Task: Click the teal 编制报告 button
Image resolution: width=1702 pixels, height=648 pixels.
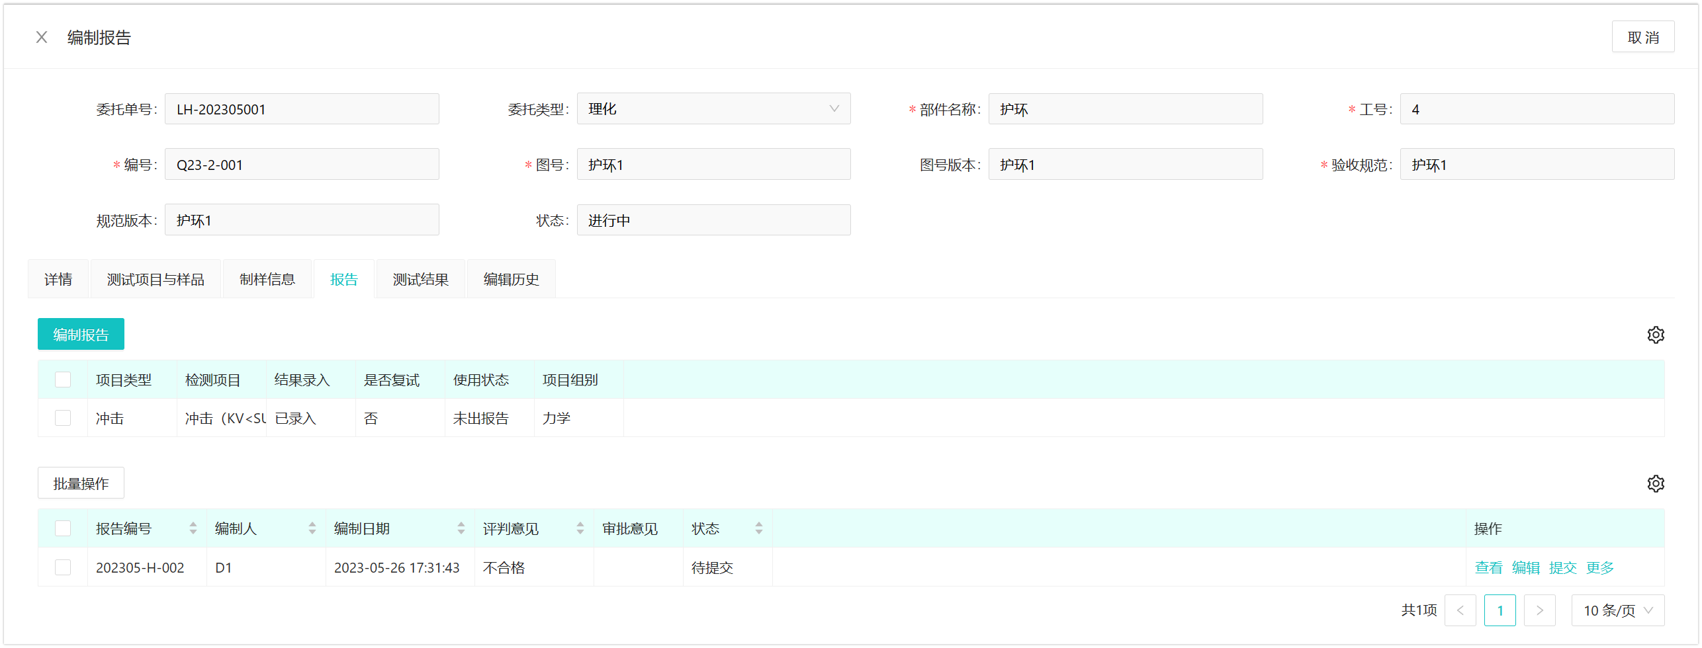Action: click(x=81, y=335)
